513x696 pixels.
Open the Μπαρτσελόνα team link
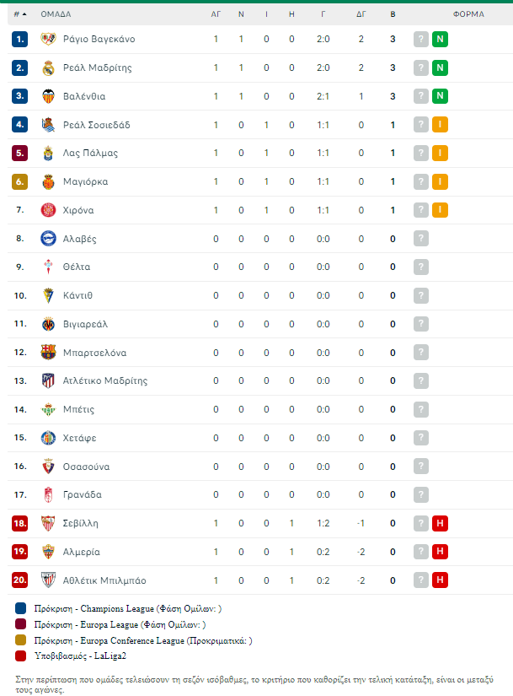94,352
